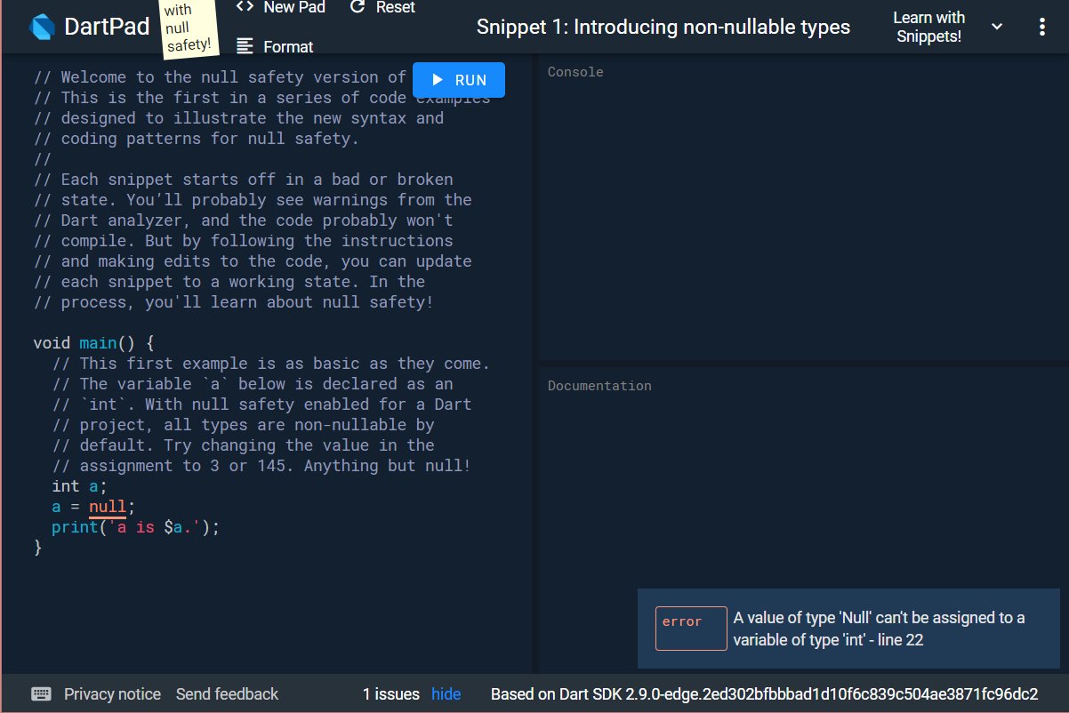Click comment 'process, you'll learn about null safety!'
Screen dimensions: 1069x713
[233, 302]
